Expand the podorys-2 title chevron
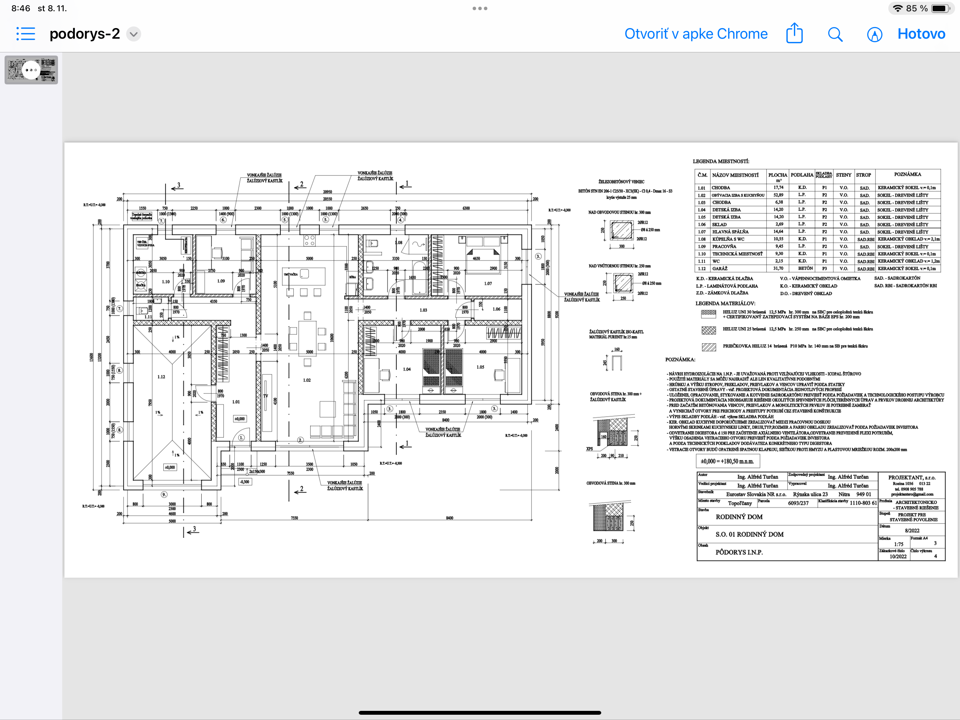The image size is (960, 720). pyautogui.click(x=134, y=34)
